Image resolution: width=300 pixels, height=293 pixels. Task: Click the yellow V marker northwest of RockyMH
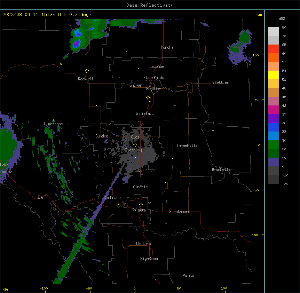coord(61,64)
